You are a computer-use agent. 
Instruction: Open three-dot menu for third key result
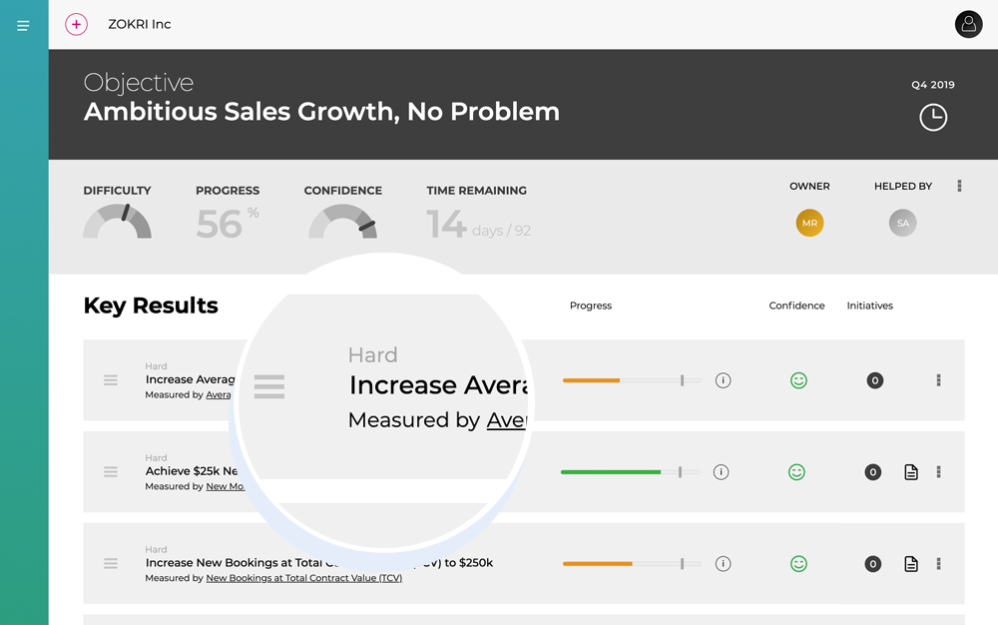tap(938, 564)
